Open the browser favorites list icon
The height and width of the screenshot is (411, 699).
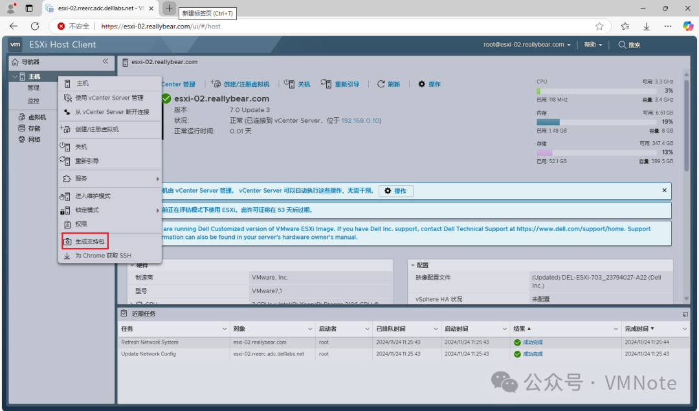tap(625, 27)
